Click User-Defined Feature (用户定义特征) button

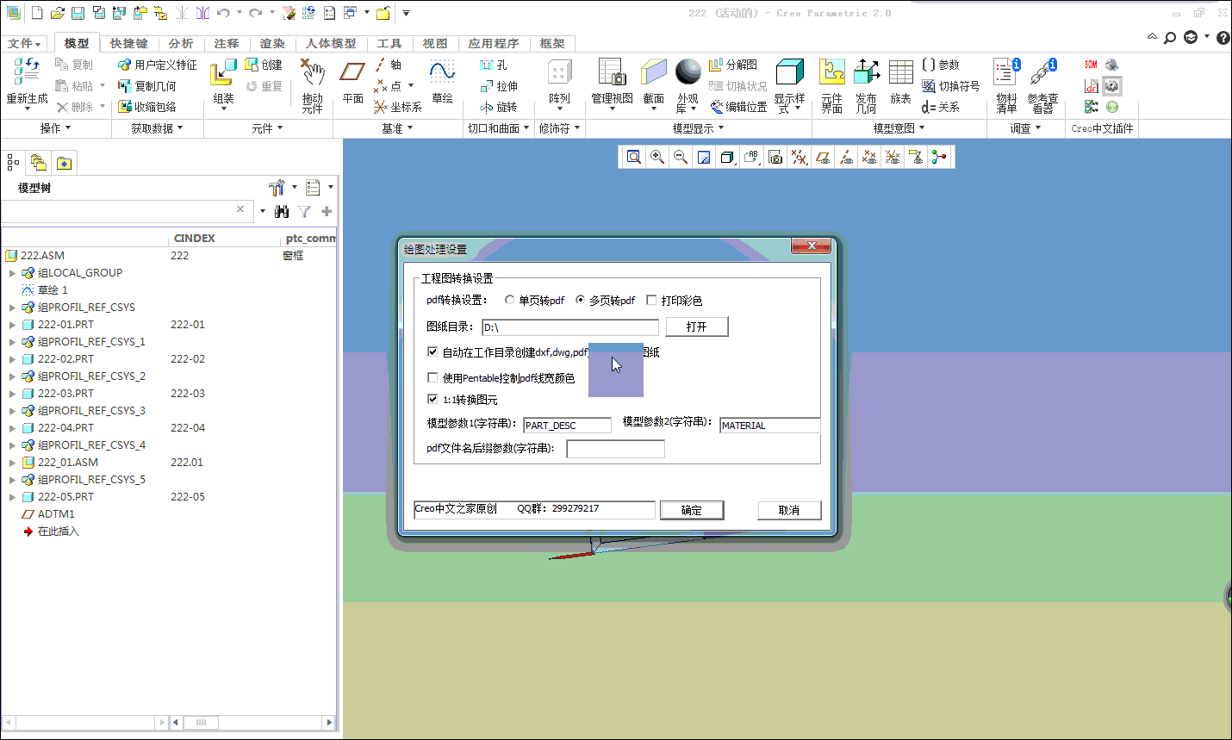158,65
